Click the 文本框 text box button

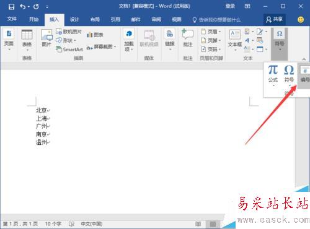[235, 40]
